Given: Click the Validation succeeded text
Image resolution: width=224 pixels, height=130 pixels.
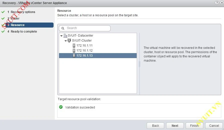Looking at the screenshot, I should coord(80,107).
